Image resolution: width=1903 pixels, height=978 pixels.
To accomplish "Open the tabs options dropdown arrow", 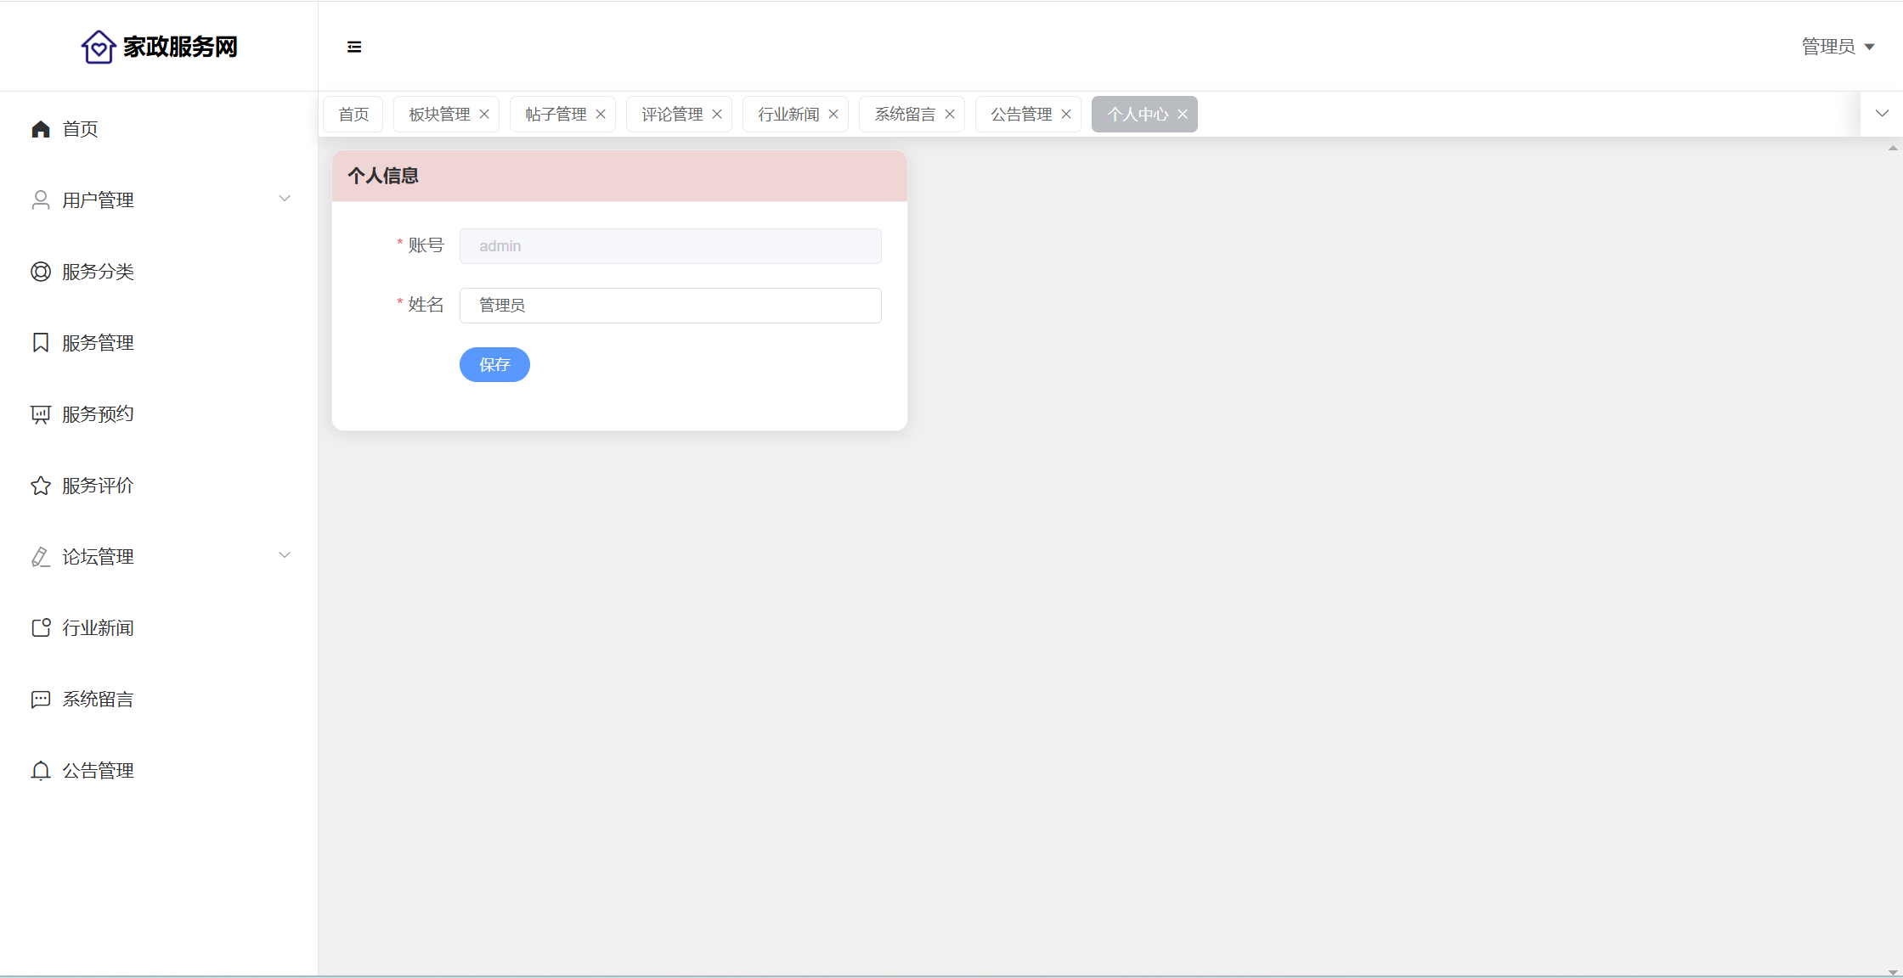I will [x=1882, y=114].
